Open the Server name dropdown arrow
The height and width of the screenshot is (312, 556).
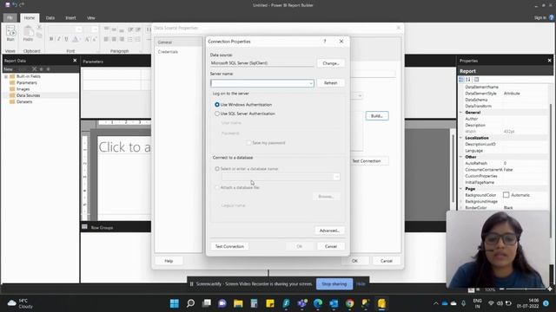[x=311, y=83]
